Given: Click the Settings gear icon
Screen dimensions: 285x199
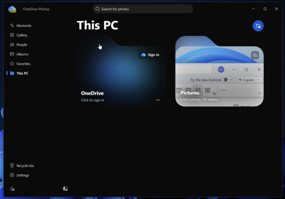Looking at the screenshot, I should tap(12, 175).
